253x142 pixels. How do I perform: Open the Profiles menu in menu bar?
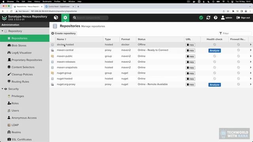[x=57, y=2]
